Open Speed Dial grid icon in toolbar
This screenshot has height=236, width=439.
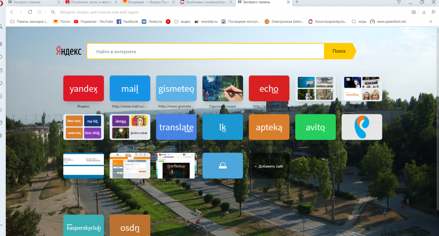tap(40, 12)
